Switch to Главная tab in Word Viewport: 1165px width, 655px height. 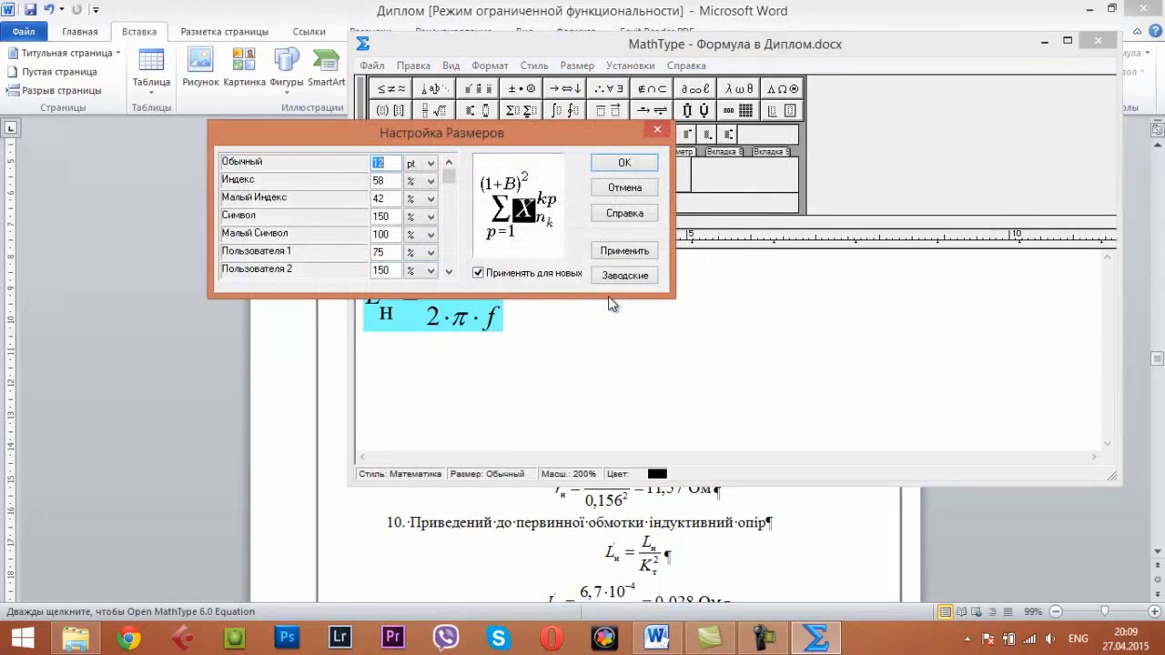pos(80,32)
